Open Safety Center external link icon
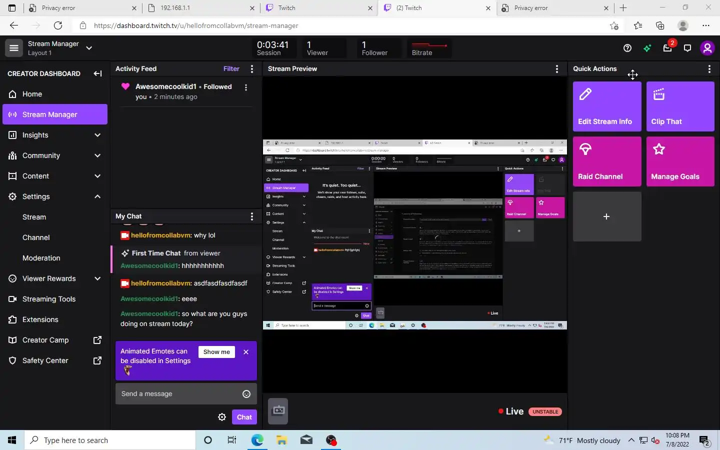Screen dimensions: 720x450 tap(97, 360)
